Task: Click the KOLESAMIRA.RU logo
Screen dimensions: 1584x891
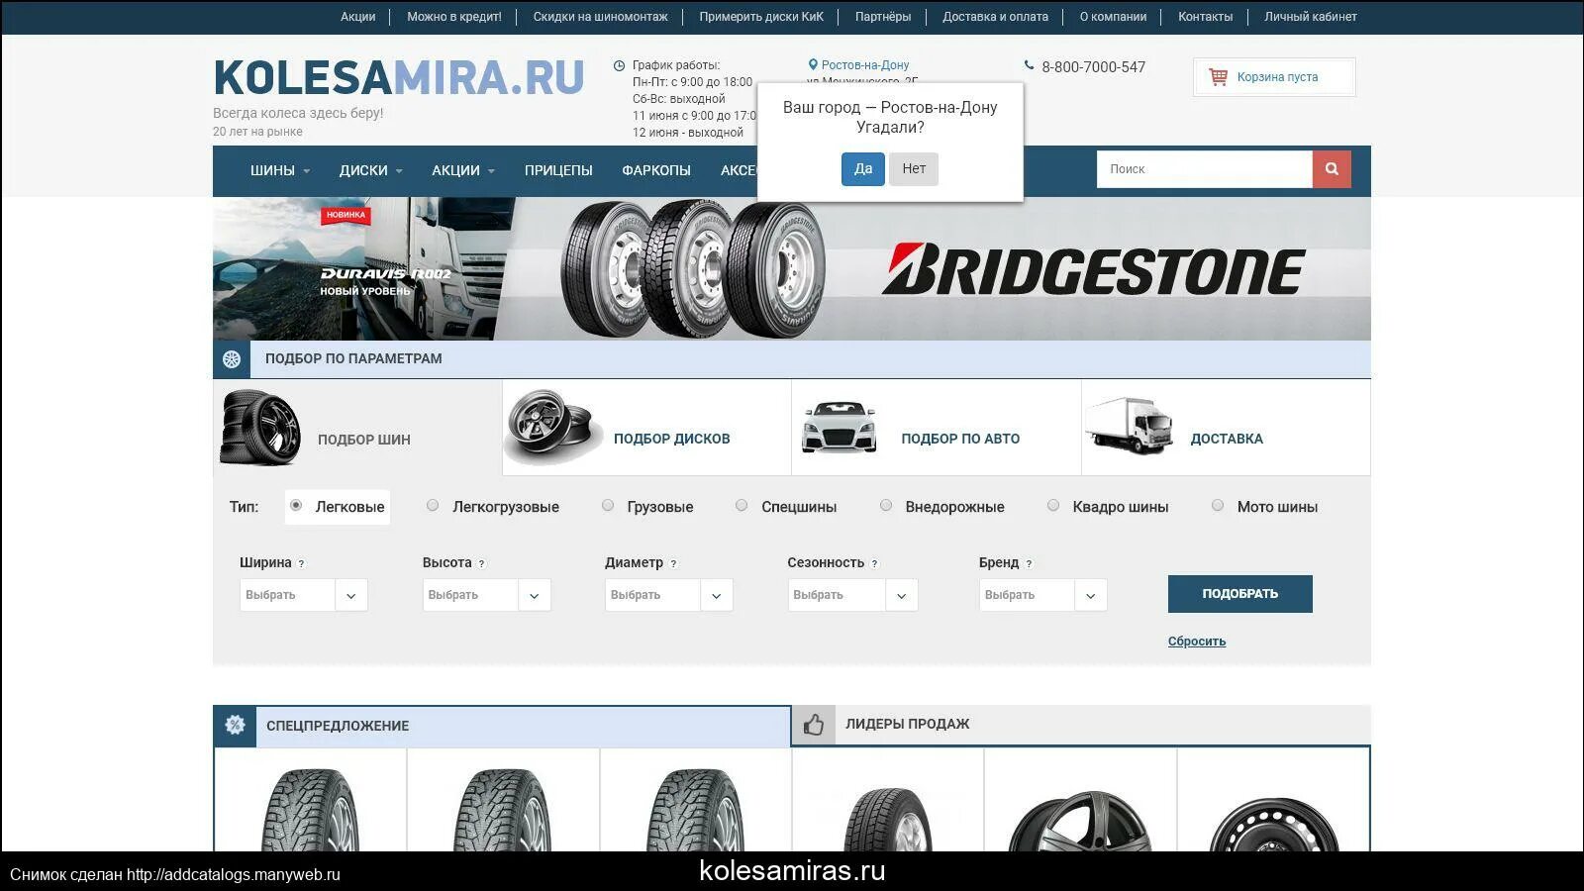Action: [x=399, y=78]
